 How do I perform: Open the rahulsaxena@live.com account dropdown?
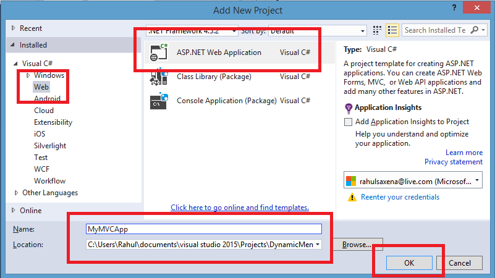point(477,180)
